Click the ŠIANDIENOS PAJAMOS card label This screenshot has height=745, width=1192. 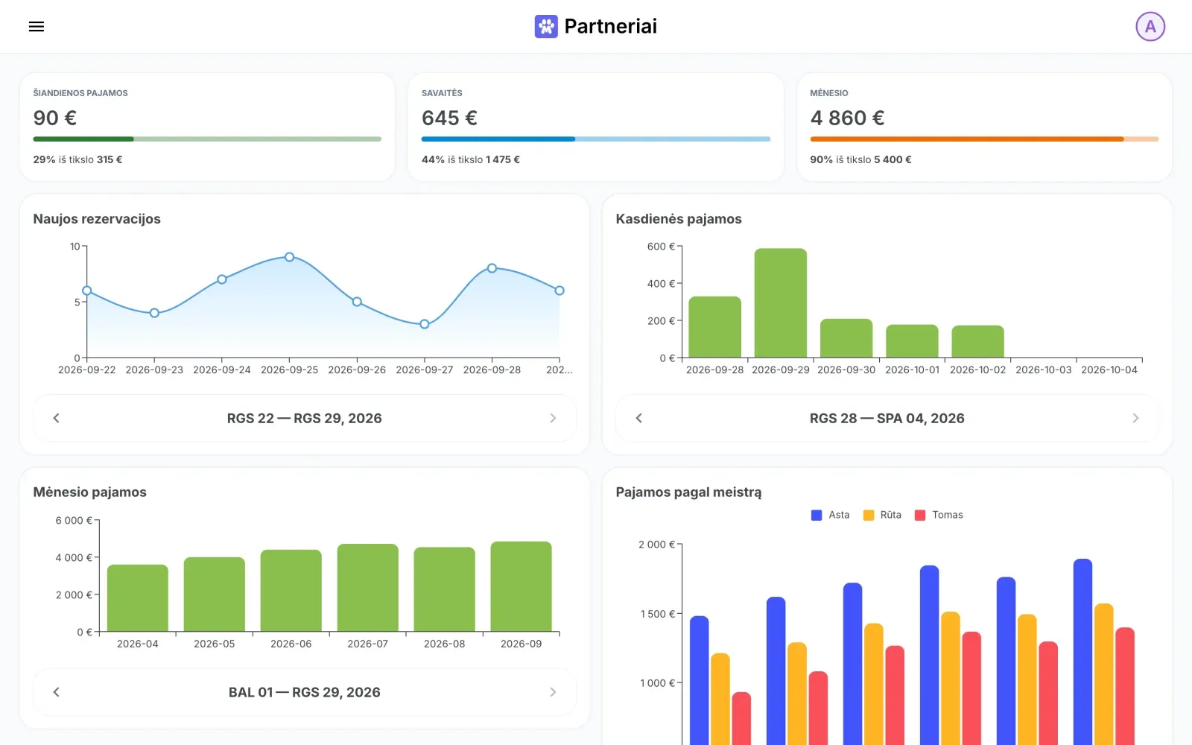pos(80,93)
